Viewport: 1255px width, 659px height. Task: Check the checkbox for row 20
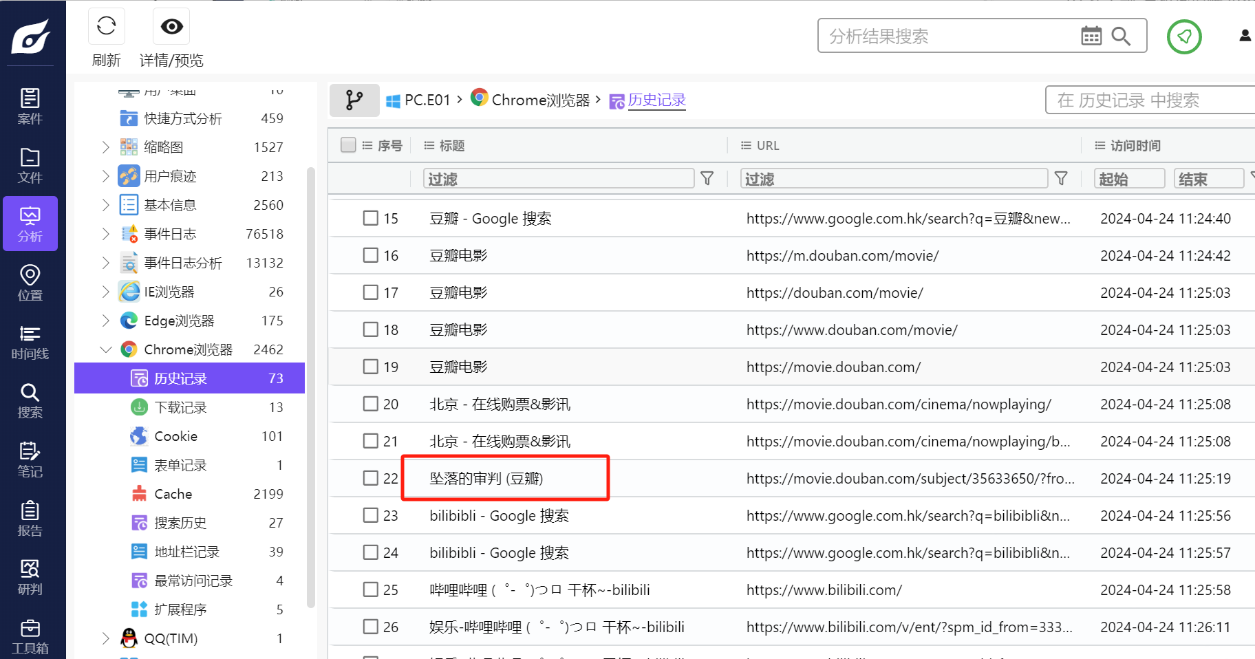(371, 404)
